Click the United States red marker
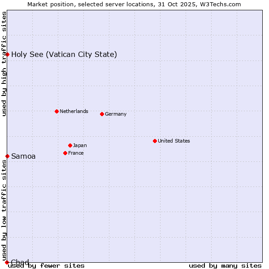Screen dimensions: 269x269 point(155,141)
